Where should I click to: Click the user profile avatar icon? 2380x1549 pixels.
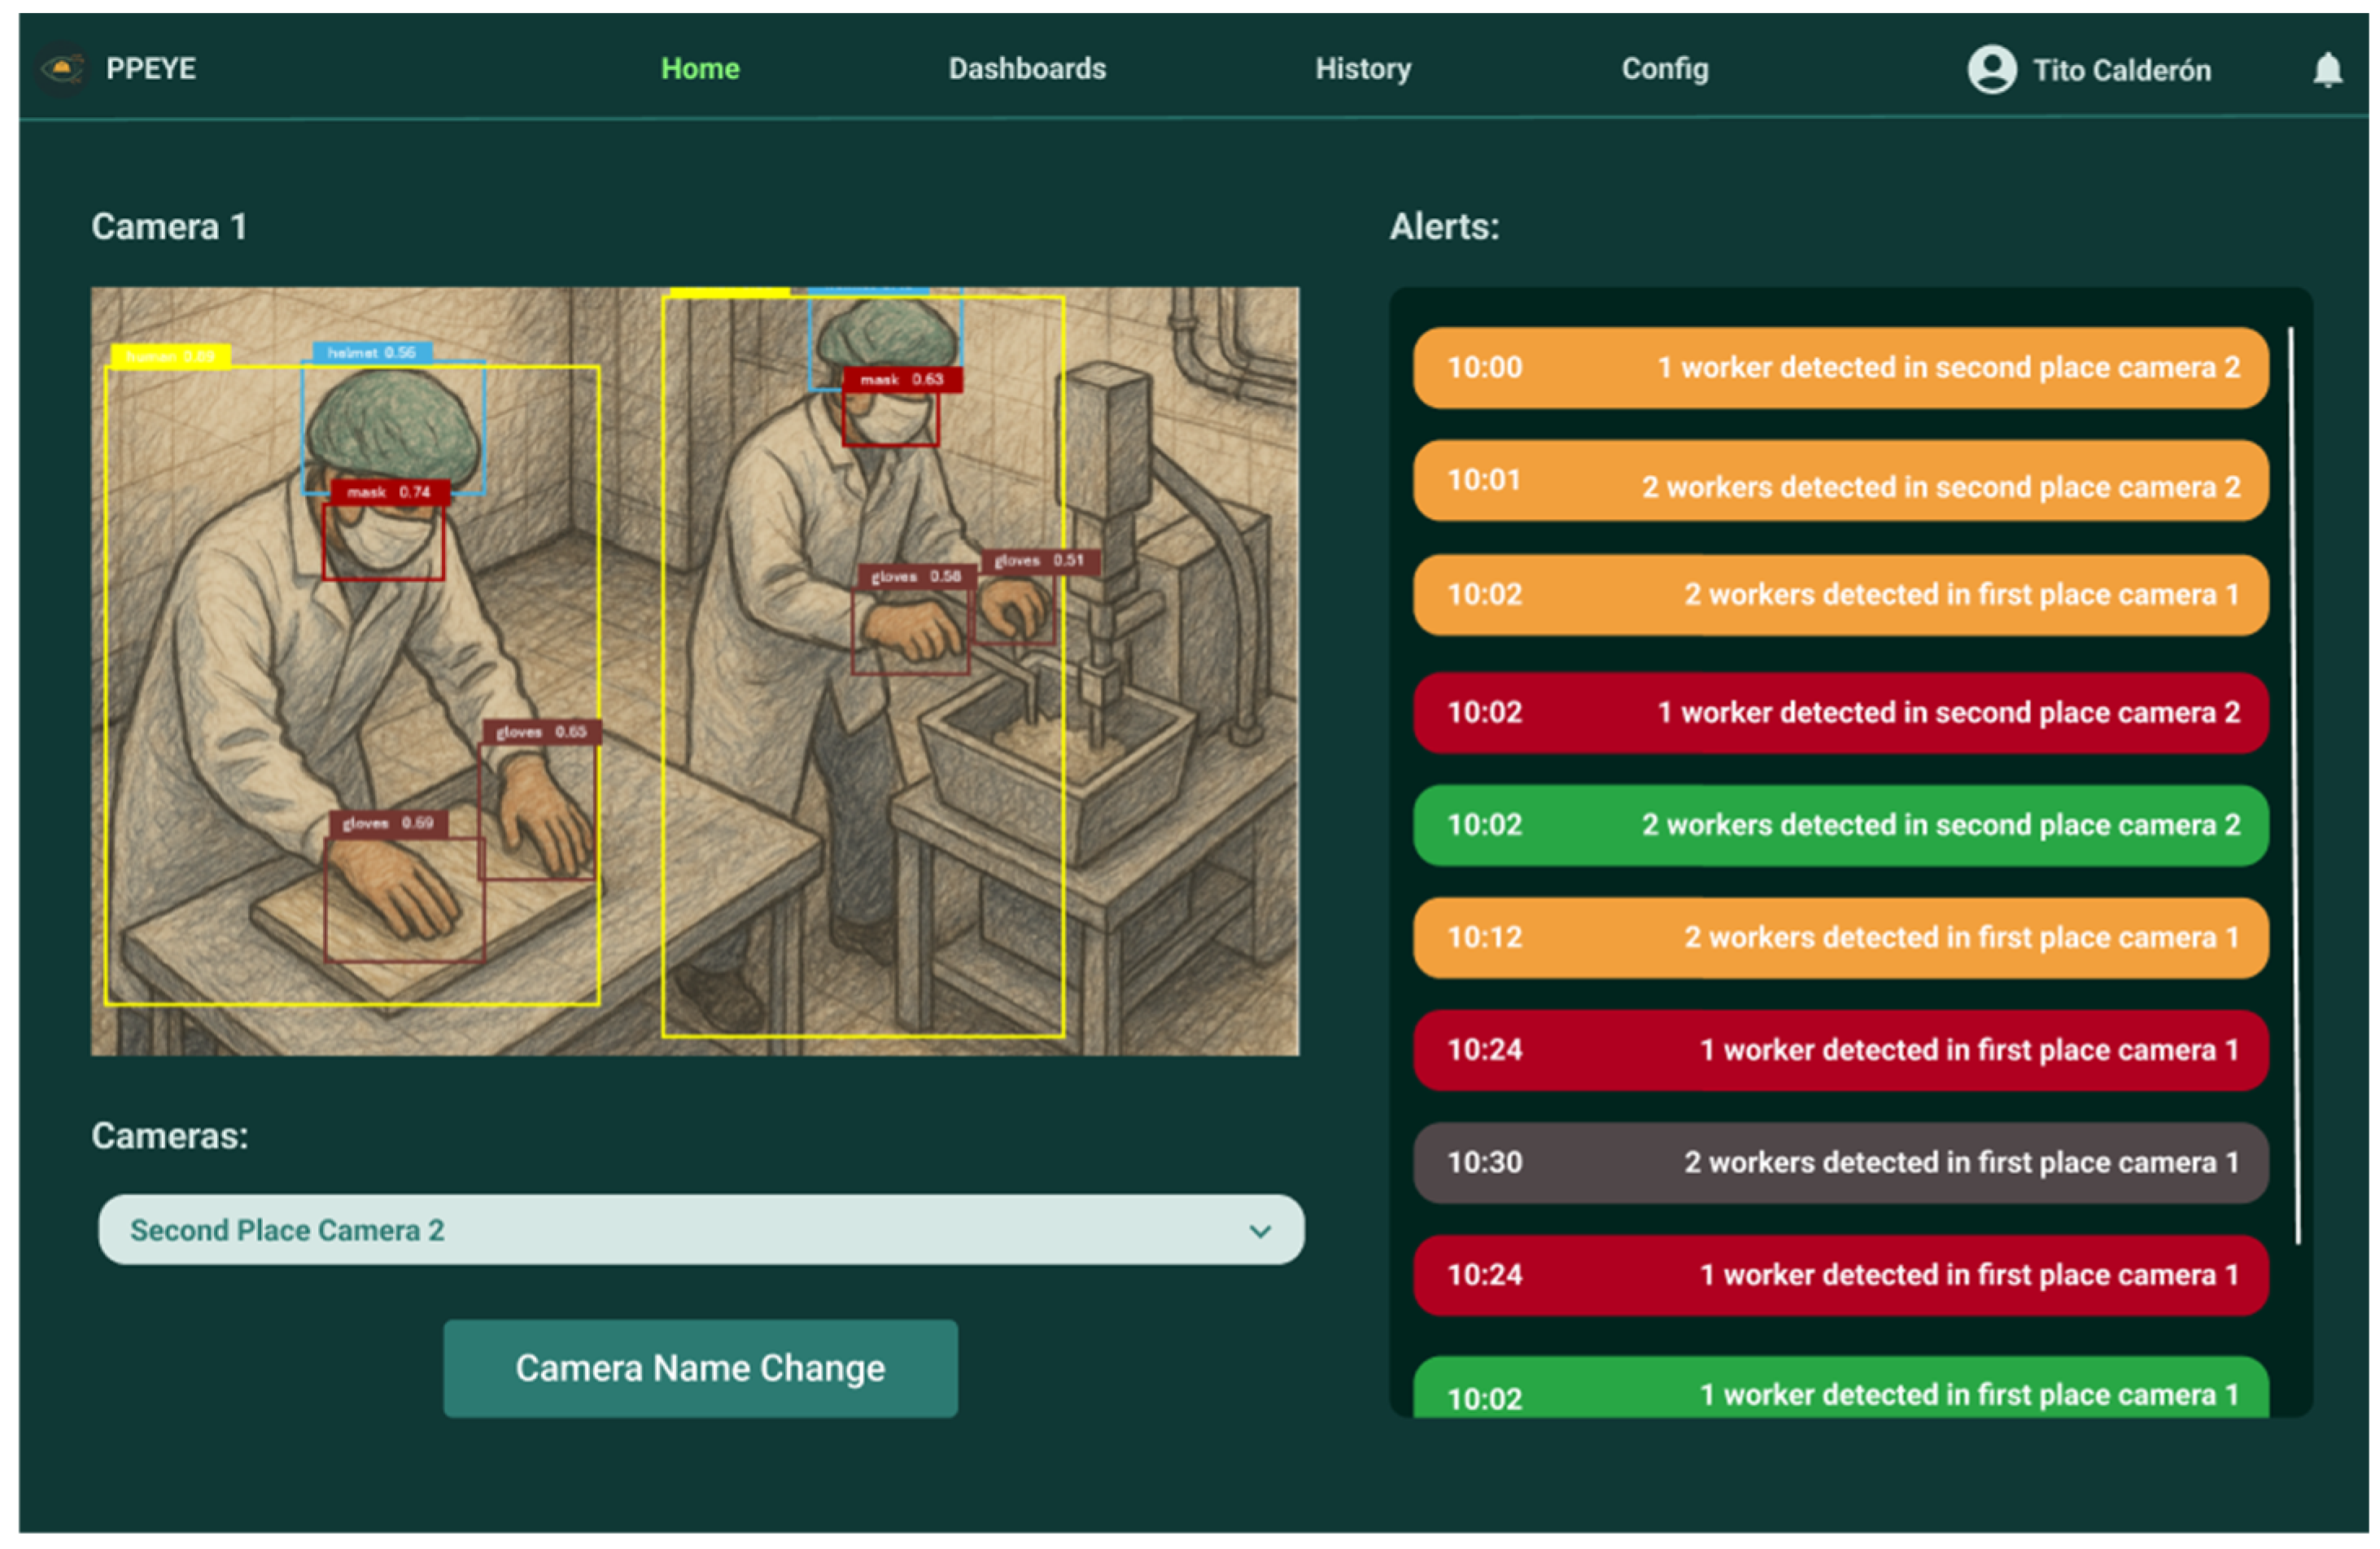[x=1991, y=70]
